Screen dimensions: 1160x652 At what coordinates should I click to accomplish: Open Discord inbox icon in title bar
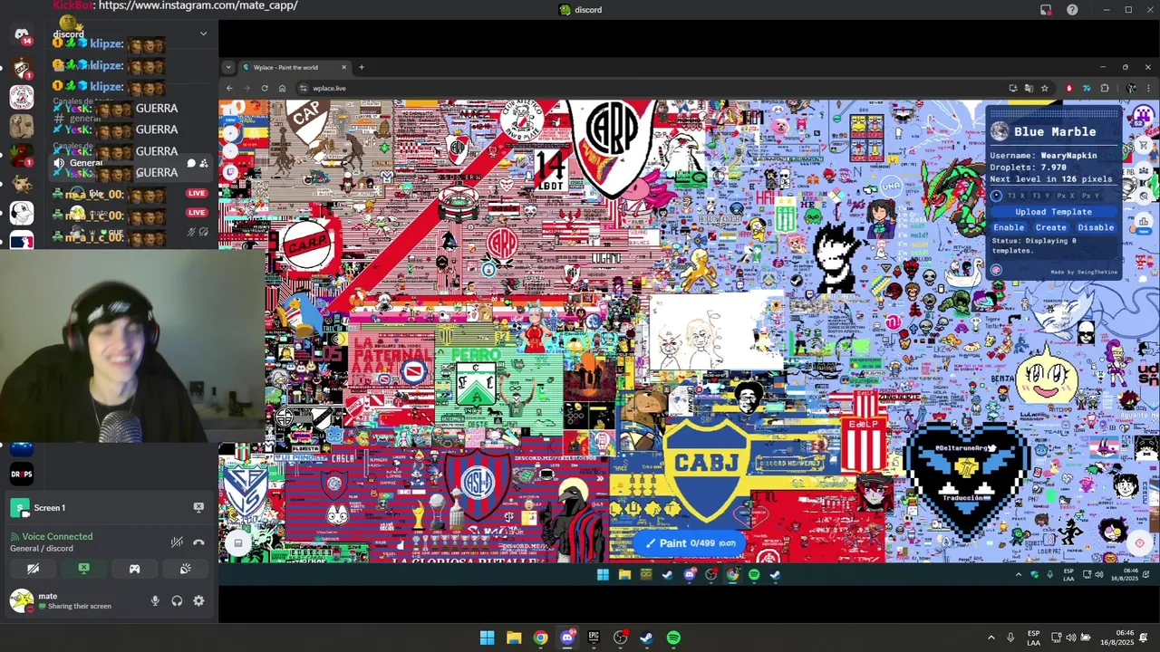coord(1046,10)
